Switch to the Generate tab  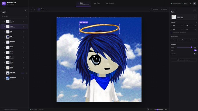click(x=110, y=3)
